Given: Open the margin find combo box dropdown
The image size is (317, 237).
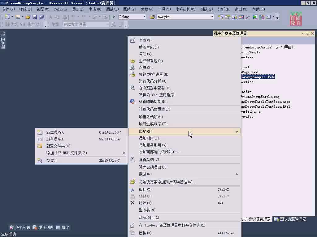Looking at the screenshot, I should (212, 17).
